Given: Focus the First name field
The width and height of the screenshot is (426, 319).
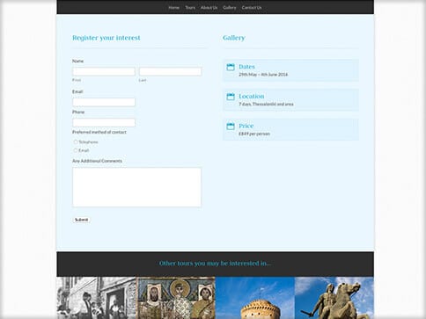Looking at the screenshot, I should (x=104, y=71).
